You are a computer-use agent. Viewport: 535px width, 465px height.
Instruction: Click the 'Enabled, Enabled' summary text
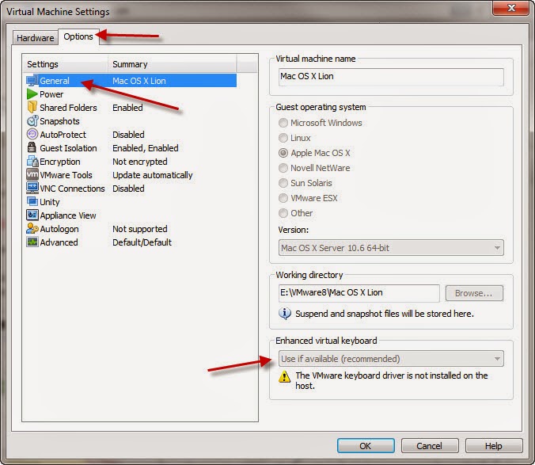tap(146, 148)
